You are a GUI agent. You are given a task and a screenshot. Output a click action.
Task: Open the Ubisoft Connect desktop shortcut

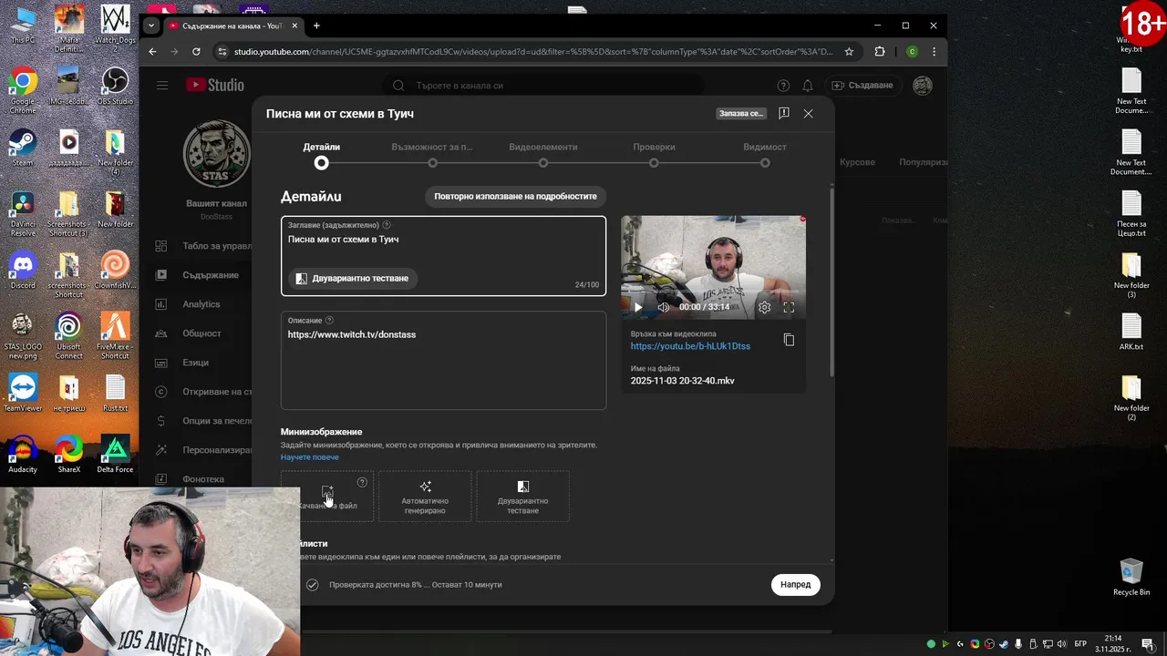68,336
